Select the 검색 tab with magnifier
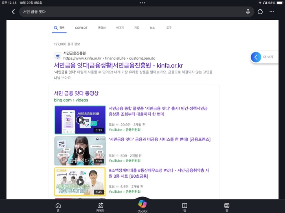This screenshot has height=213, width=285. click(x=59, y=28)
